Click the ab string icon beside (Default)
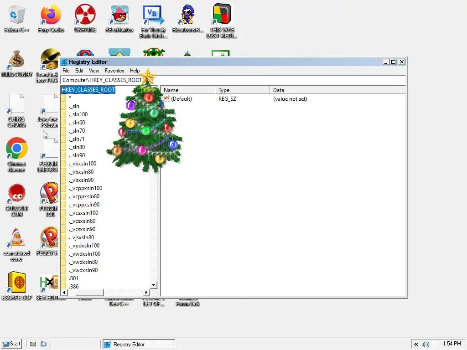This screenshot has width=467, height=350. pyautogui.click(x=166, y=98)
